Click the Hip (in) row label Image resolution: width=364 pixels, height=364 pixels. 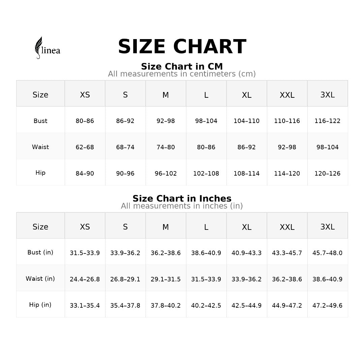[x=40, y=305]
